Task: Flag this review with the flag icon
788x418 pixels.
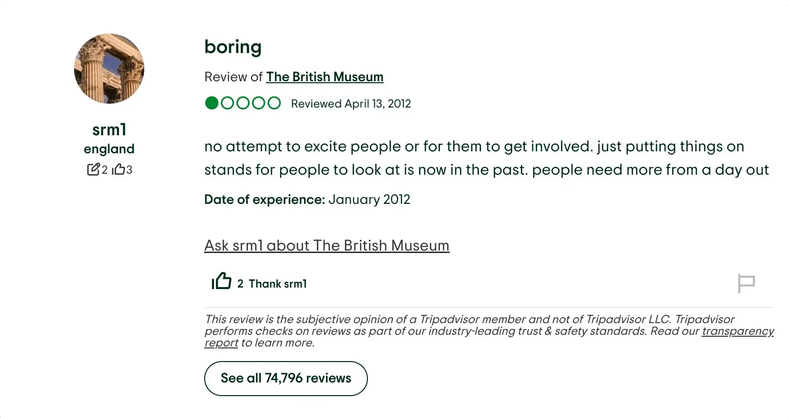Action: click(746, 283)
